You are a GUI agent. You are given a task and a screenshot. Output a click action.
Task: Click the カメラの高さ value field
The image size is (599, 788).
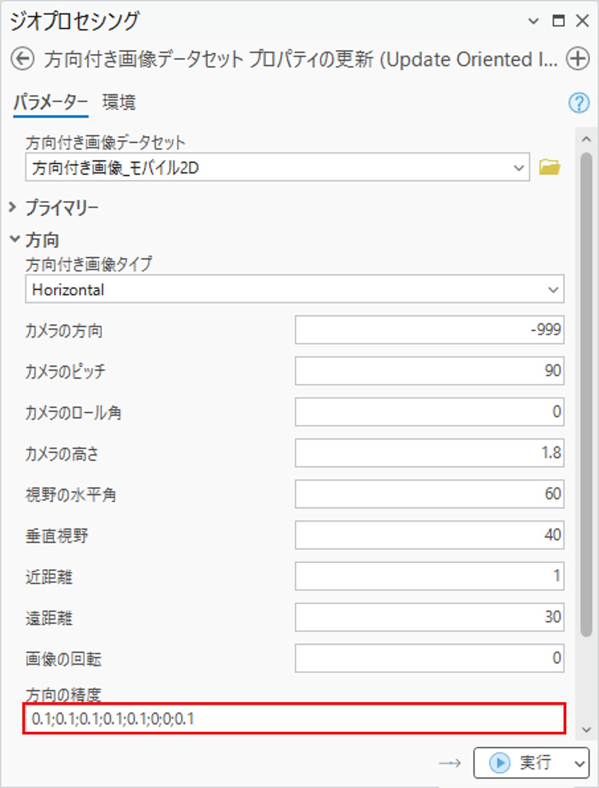(429, 453)
